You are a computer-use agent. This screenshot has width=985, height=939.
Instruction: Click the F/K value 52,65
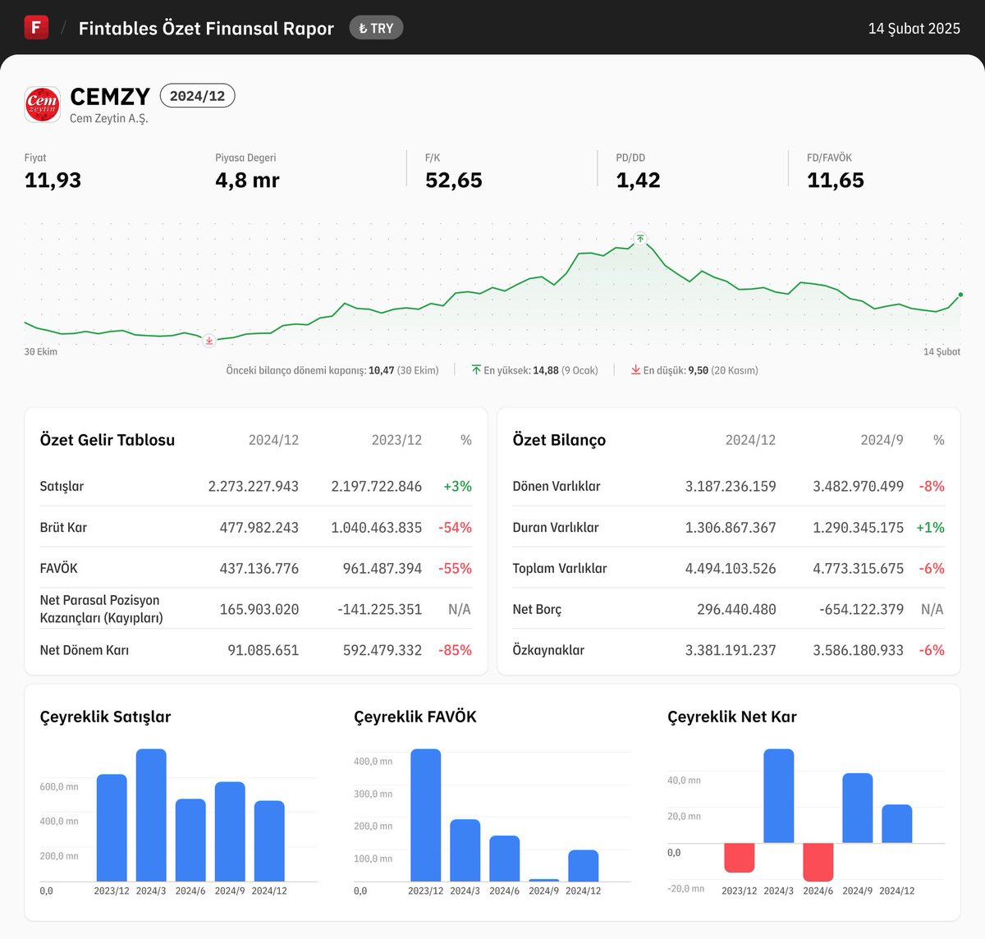point(453,181)
